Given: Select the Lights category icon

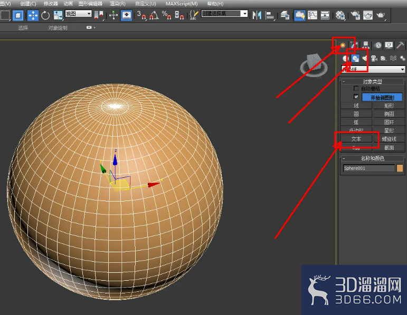Looking at the screenshot, I should pyautogui.click(x=365, y=58).
